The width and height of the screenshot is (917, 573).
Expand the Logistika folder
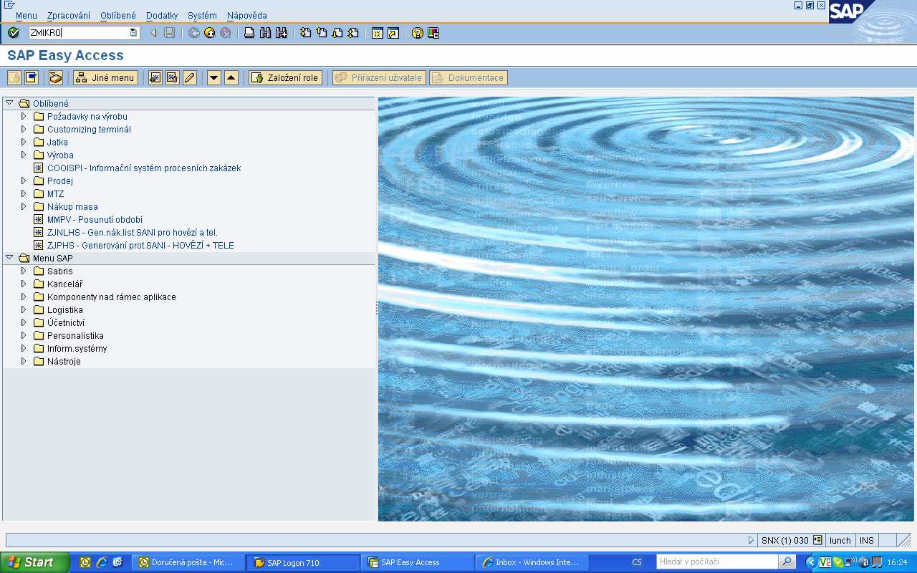[x=24, y=309]
